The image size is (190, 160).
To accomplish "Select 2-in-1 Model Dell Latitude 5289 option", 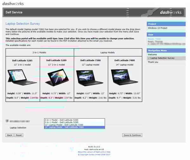I will point(74,122).
